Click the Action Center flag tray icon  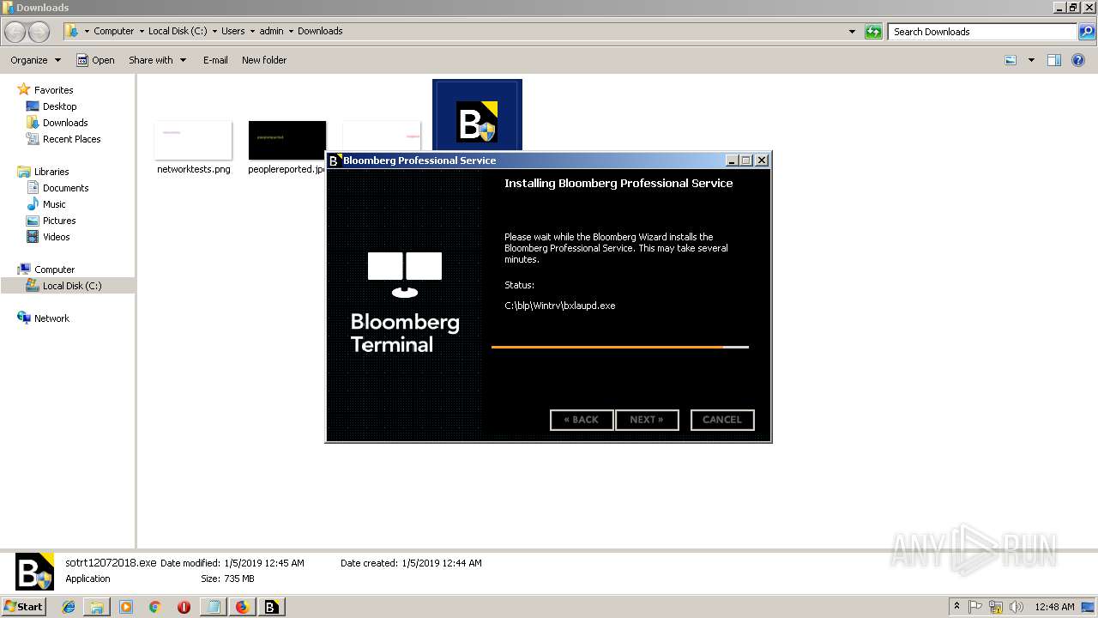(x=977, y=607)
